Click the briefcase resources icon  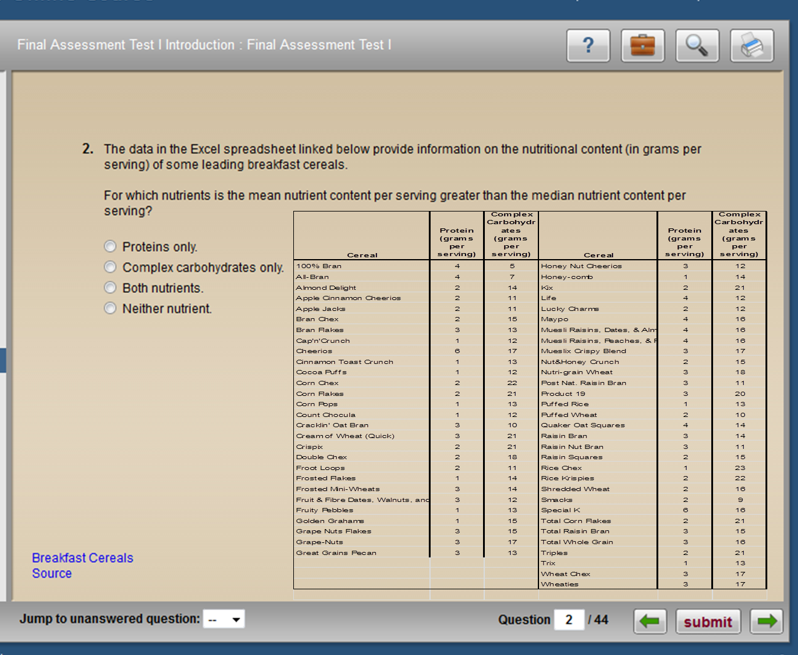click(x=643, y=45)
